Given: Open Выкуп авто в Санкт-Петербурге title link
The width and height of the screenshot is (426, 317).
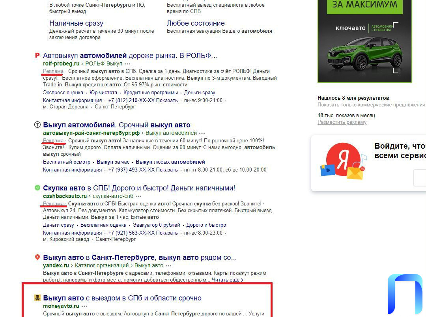Looking at the screenshot, I should [x=140, y=257].
